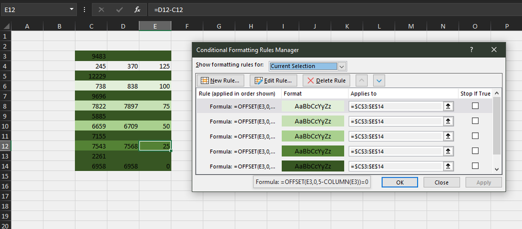The width and height of the screenshot is (522, 229).
Task: Select column header C
Action: click(91, 26)
